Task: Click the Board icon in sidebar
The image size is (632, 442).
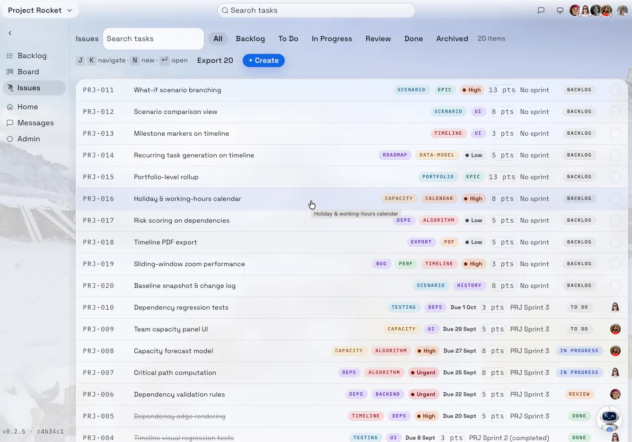Action: (10, 72)
